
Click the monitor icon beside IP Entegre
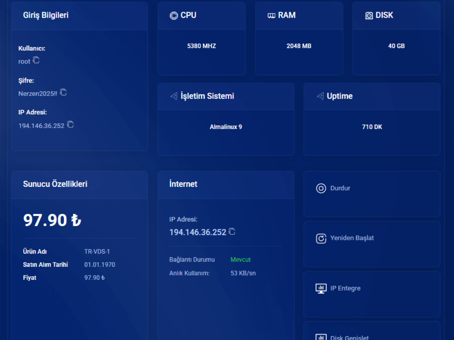(x=321, y=288)
